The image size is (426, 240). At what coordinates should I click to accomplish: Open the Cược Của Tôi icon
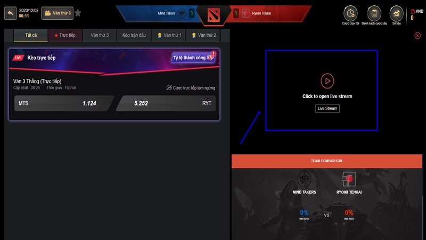[x=350, y=13]
